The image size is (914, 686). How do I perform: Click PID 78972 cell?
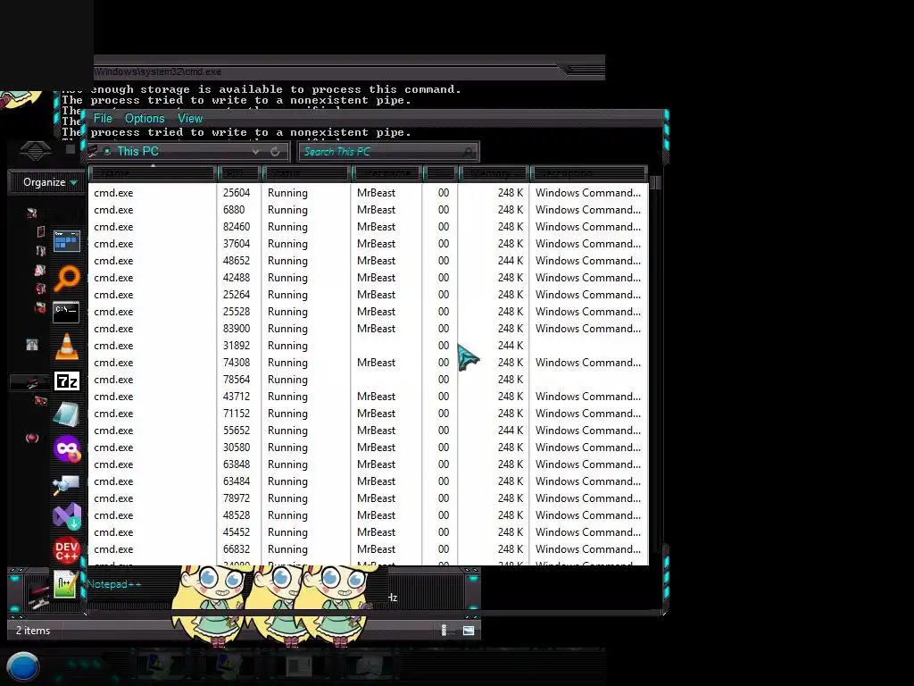click(x=236, y=498)
